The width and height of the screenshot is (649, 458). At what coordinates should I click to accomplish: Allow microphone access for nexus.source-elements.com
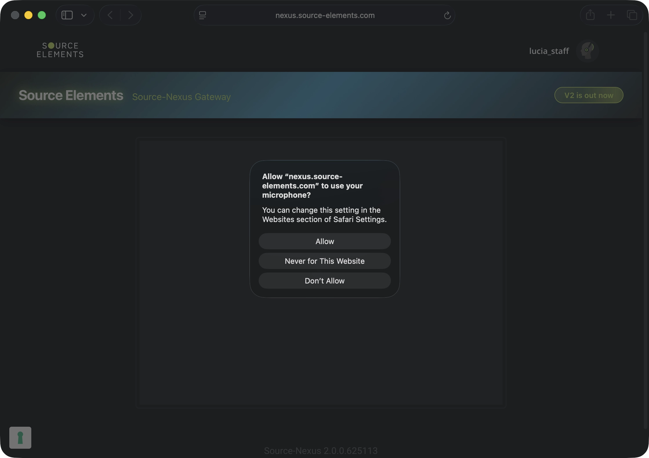[324, 241]
